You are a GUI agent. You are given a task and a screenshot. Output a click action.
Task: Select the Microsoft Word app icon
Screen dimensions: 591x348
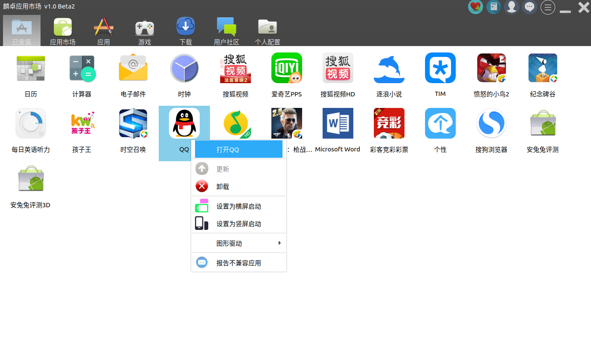point(338,124)
